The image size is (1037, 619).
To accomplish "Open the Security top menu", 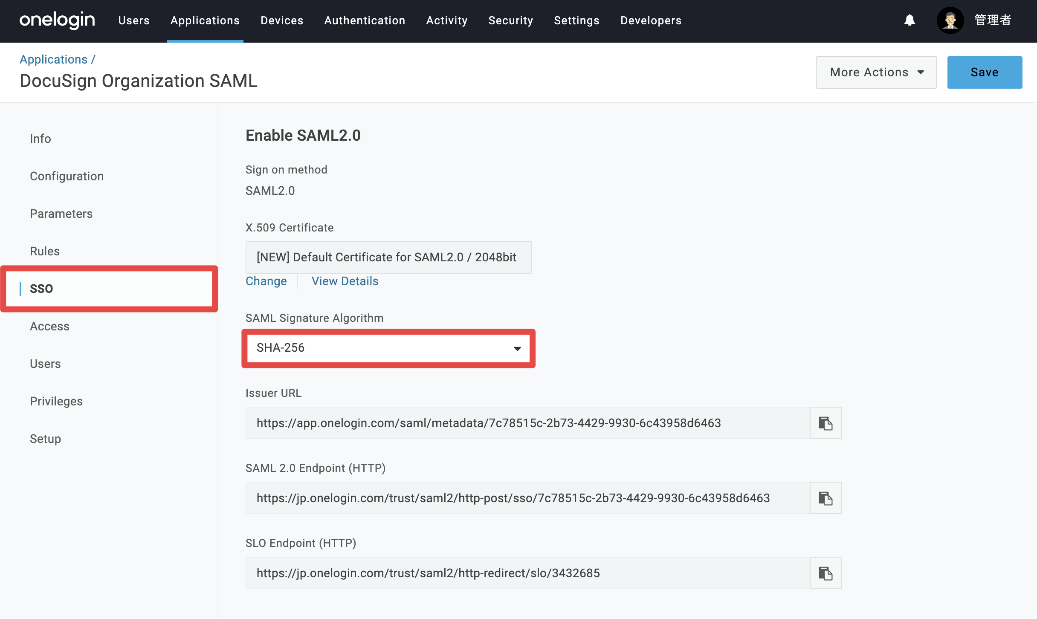I will (x=511, y=20).
